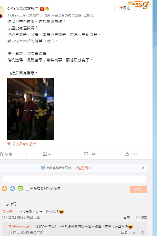The image size is (157, 236).
Task: Click 回覆 on IQ怪博士's comment
Action: pyautogui.click(x=127, y=217)
